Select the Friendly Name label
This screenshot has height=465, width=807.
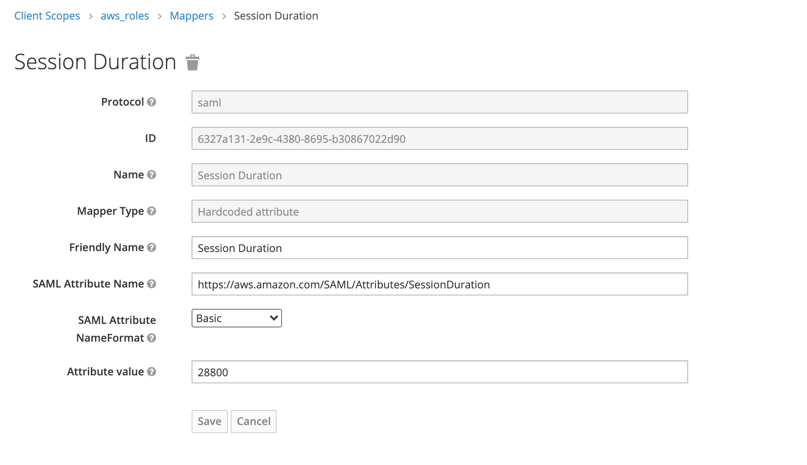(x=106, y=248)
